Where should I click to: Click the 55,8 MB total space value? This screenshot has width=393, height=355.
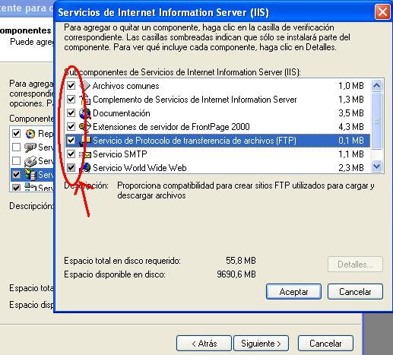(241, 261)
